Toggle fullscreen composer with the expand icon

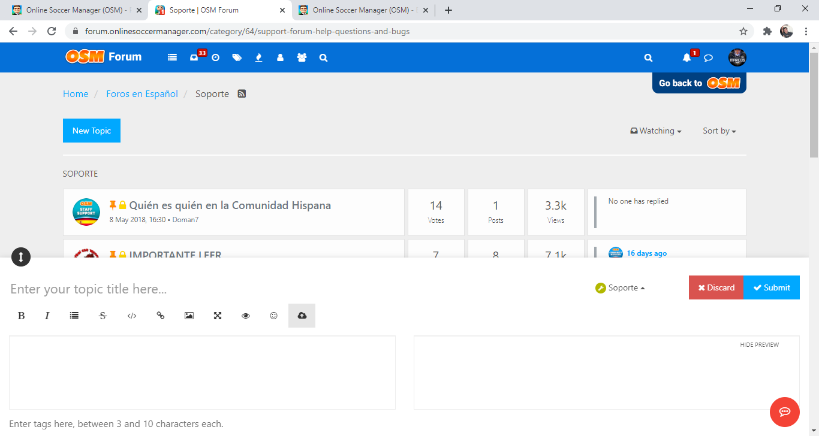pos(218,316)
